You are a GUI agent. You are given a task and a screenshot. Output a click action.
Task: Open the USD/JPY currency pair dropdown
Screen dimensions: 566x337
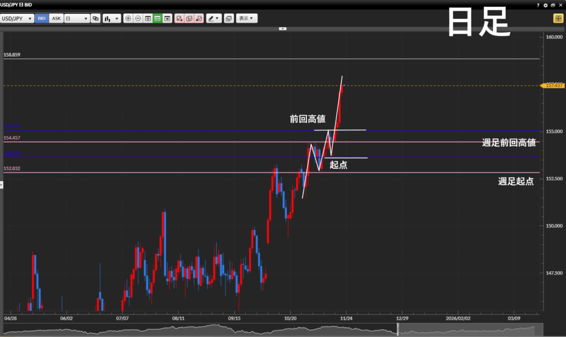click(x=17, y=18)
